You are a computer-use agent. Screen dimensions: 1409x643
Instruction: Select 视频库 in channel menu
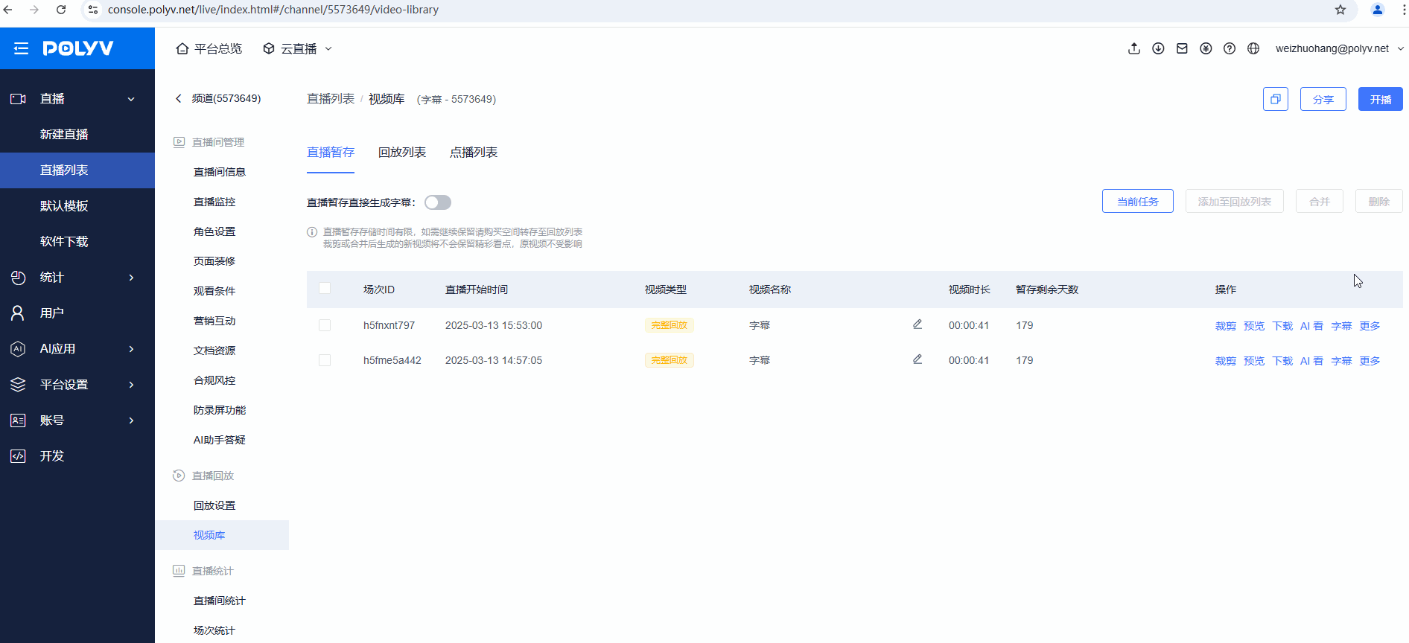222,535
